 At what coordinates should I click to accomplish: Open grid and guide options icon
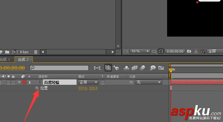[x=154, y=51]
